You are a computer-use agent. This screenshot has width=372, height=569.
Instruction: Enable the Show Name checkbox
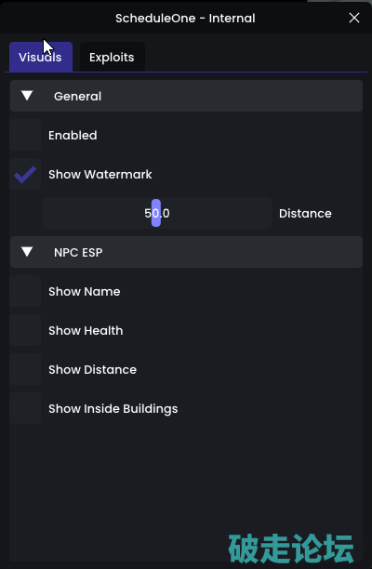(25, 291)
